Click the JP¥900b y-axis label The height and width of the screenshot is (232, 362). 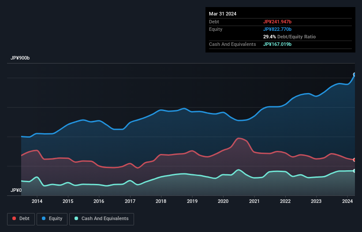click(x=20, y=58)
